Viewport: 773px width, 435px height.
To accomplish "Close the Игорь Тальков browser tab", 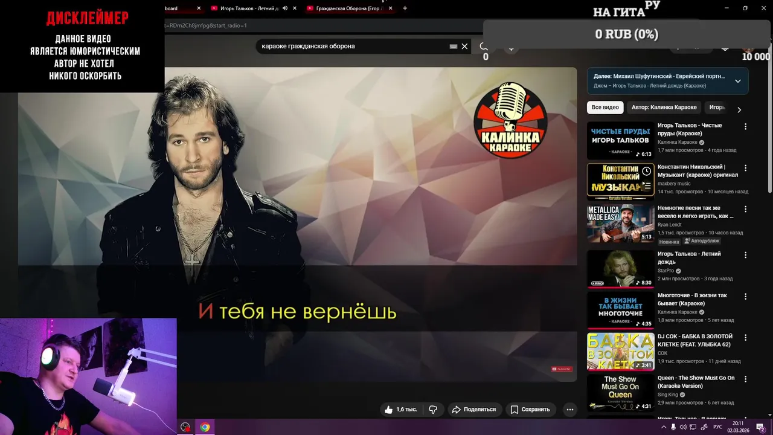I will [x=295, y=8].
